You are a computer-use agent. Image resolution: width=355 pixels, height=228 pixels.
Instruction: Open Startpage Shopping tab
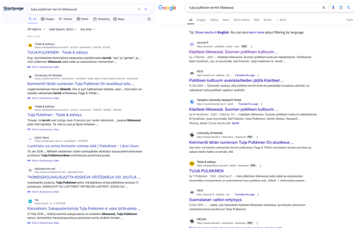tap(101, 19)
